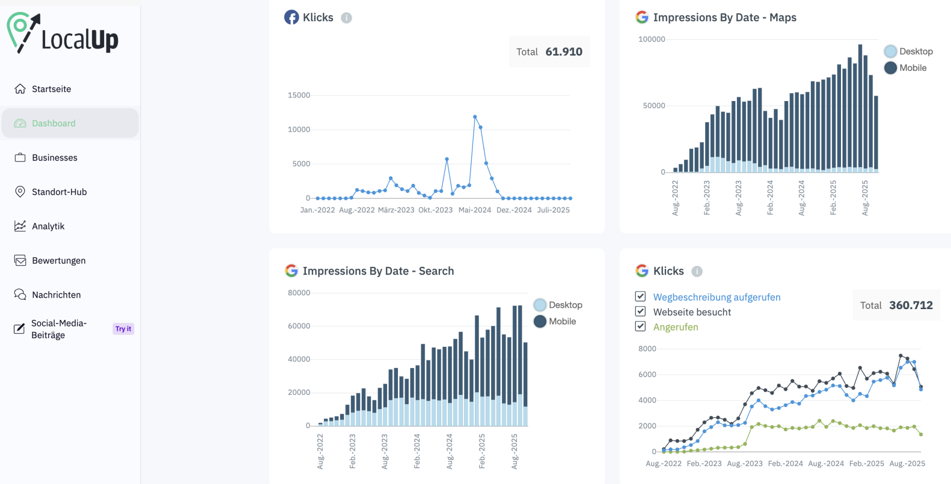This screenshot has height=484, width=951.
Task: Click the Startseite home icon
Action: click(20, 89)
